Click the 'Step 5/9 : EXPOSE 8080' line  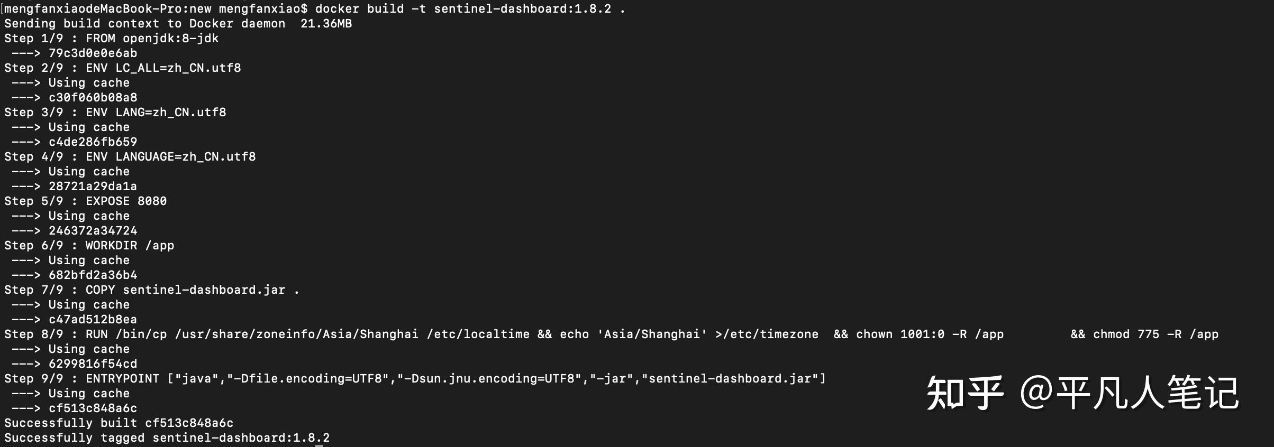(x=86, y=201)
